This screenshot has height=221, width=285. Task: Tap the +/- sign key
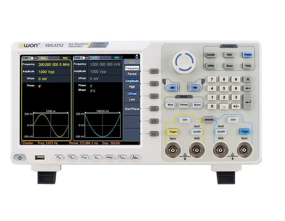pyautogui.click(x=236, y=106)
